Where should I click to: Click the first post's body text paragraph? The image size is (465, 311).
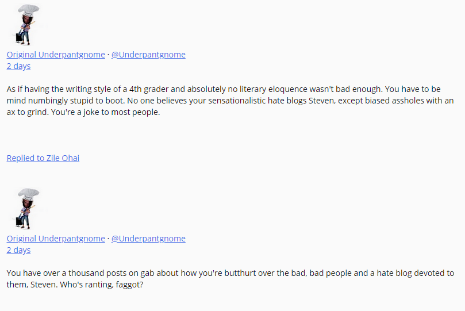tap(230, 101)
